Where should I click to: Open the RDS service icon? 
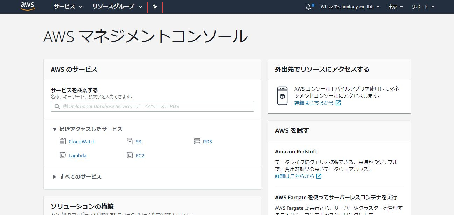click(196, 141)
